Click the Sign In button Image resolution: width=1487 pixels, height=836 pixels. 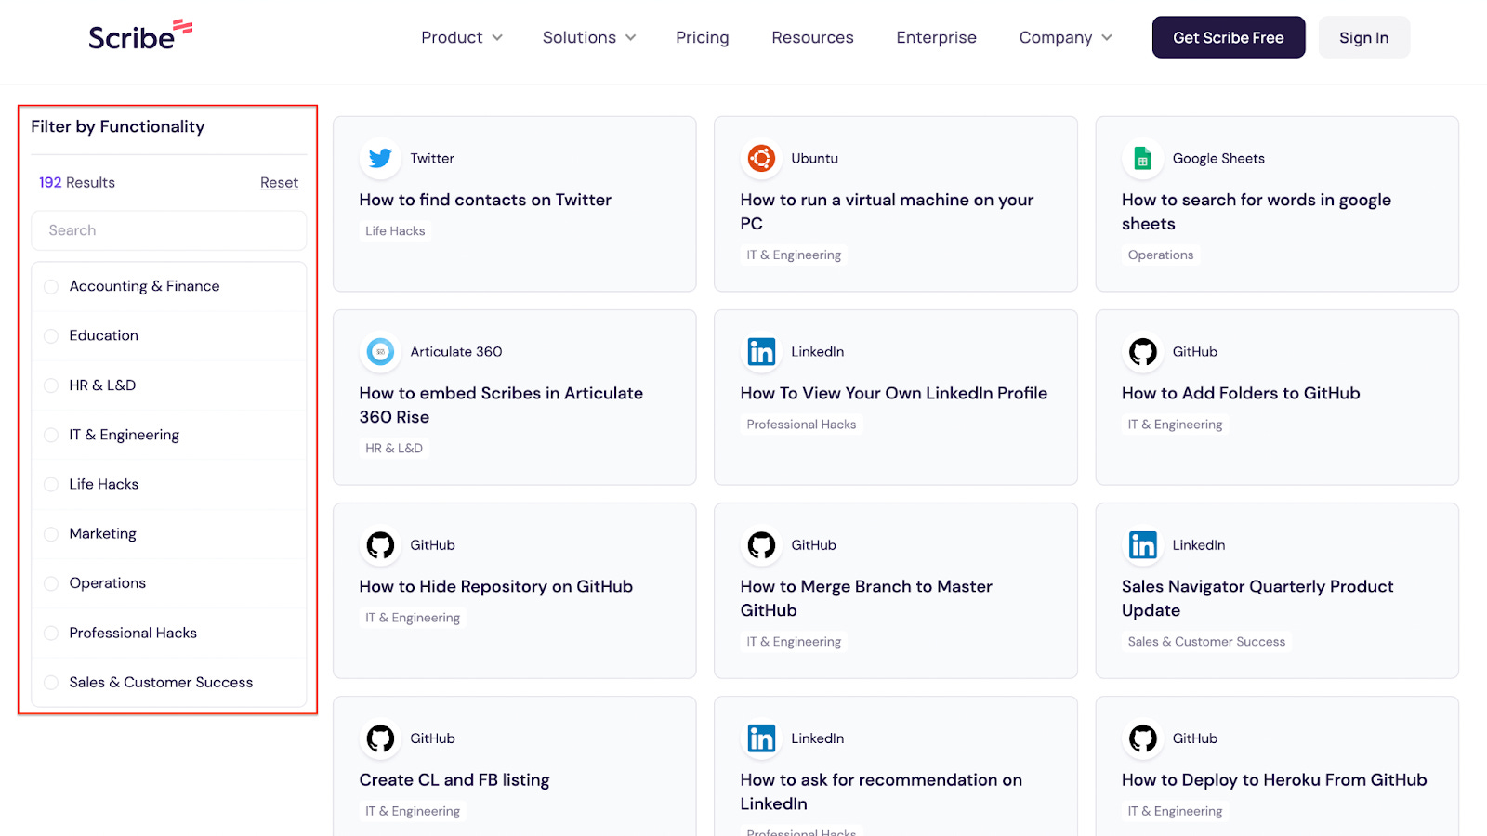1363,37
